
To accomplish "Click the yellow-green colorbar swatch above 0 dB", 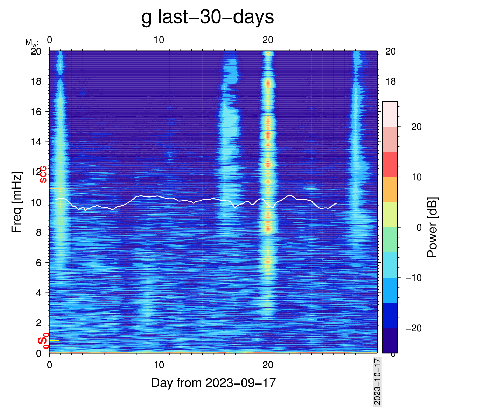I will [390, 215].
